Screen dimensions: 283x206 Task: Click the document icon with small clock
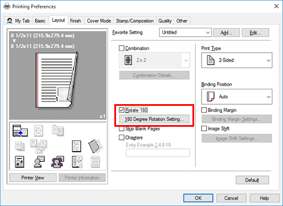(77, 162)
